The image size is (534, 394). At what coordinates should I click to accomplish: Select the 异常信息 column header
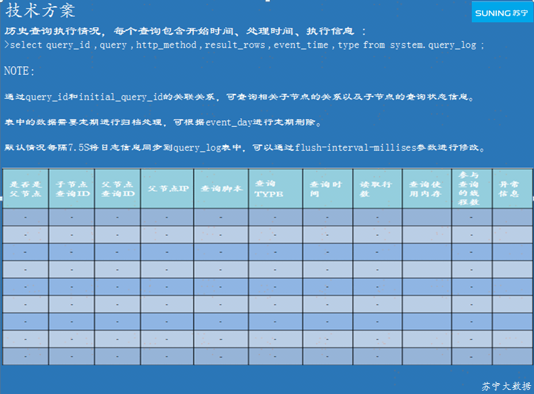[509, 189]
